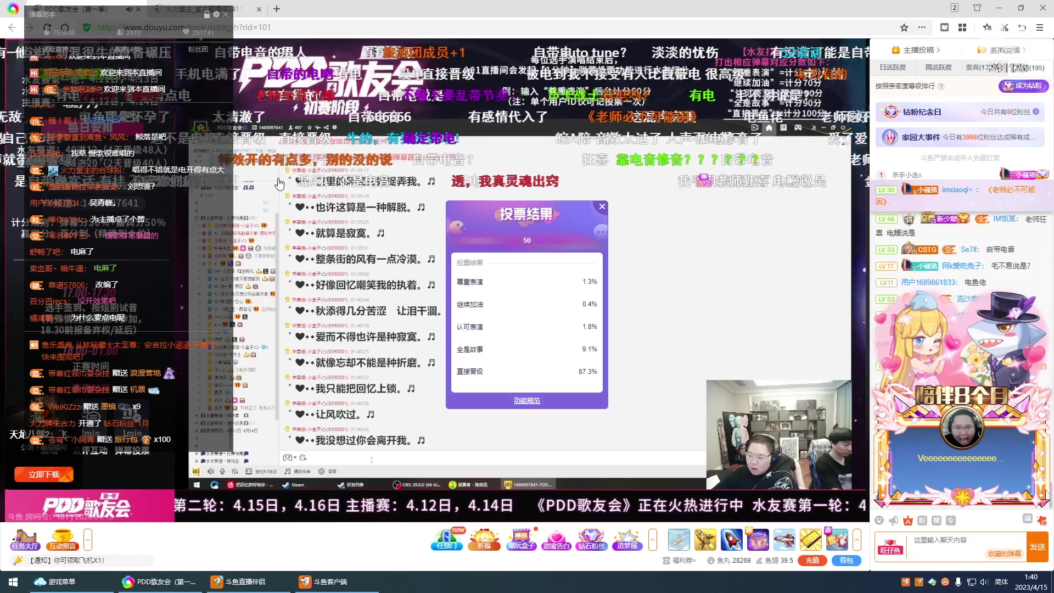The height and width of the screenshot is (593, 1054).
Task: Expand the 钻粉纪念日 banner arrow
Action: tap(1036, 111)
